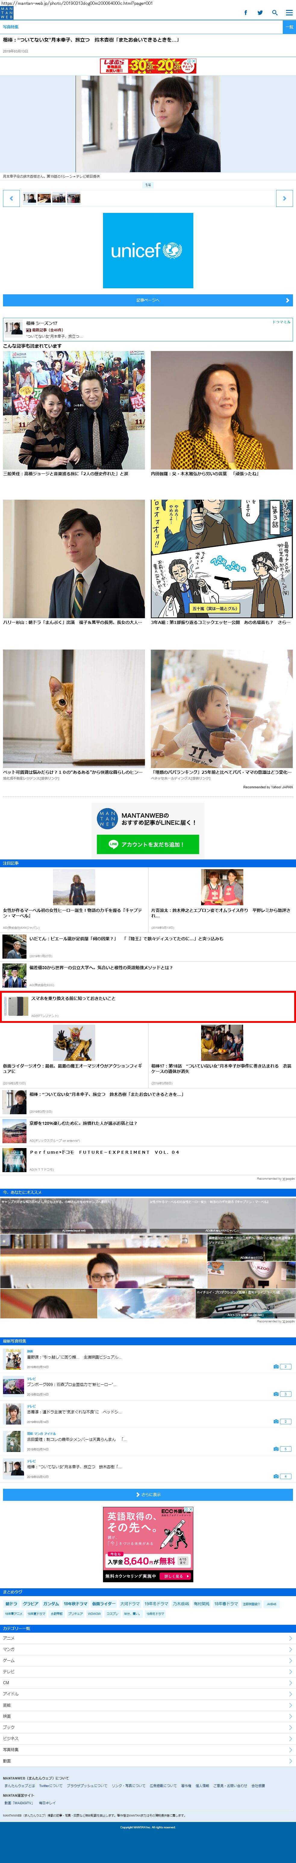The height and width of the screenshot is (1863, 296).
Task: Click the MANTANWEB logo
Action: coord(7,13)
